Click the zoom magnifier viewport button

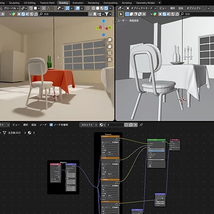click(110, 40)
